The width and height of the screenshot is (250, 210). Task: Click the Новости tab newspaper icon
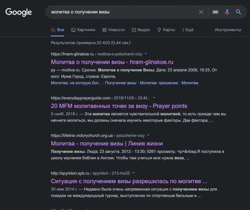104,30
